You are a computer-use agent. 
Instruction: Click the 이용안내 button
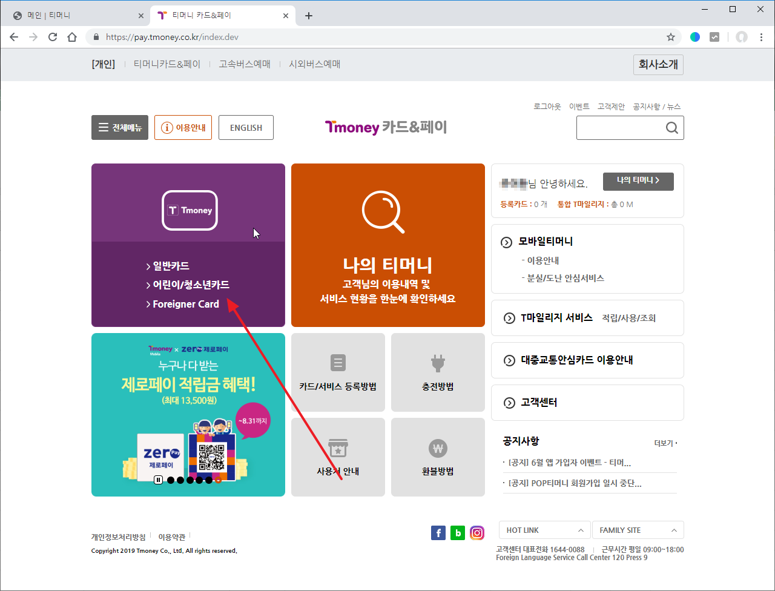coord(183,128)
